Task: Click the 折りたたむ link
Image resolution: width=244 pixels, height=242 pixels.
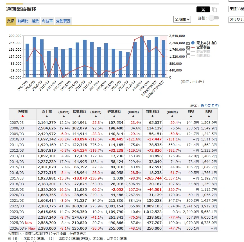Action: (x=210, y=106)
